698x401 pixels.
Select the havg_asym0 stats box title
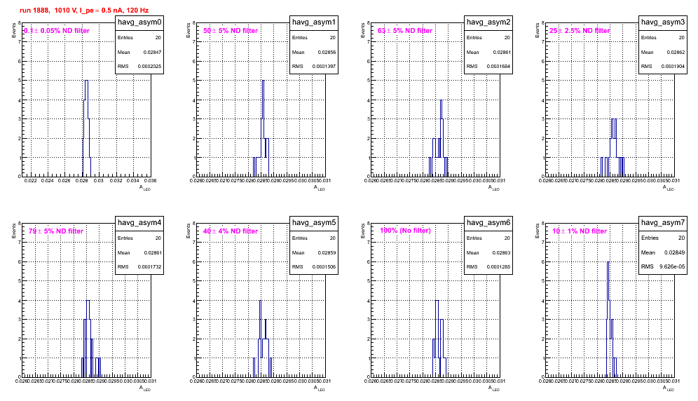(x=139, y=22)
